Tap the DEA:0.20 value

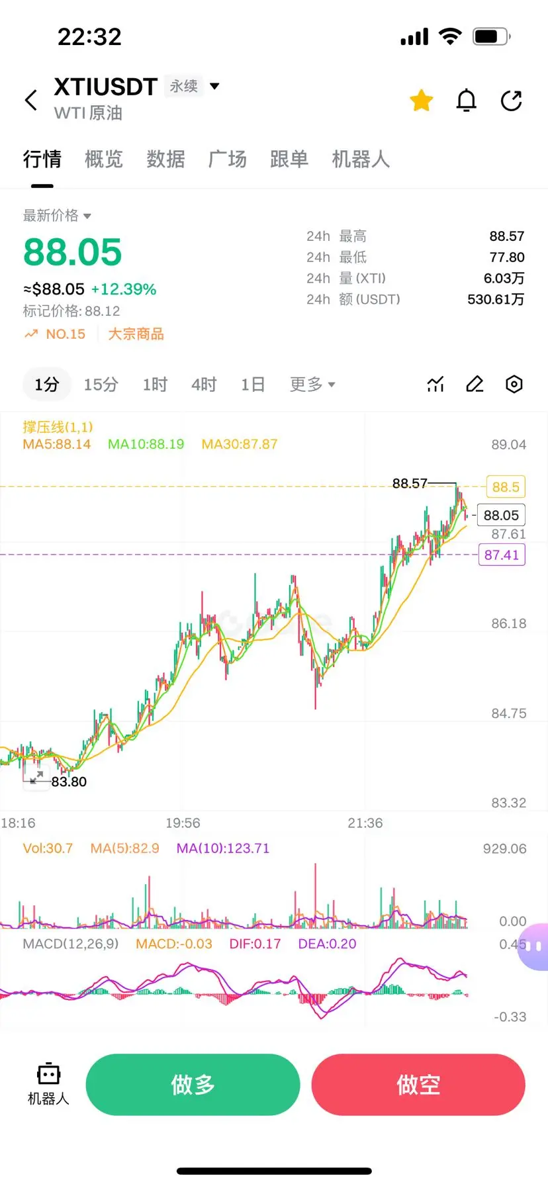point(327,944)
